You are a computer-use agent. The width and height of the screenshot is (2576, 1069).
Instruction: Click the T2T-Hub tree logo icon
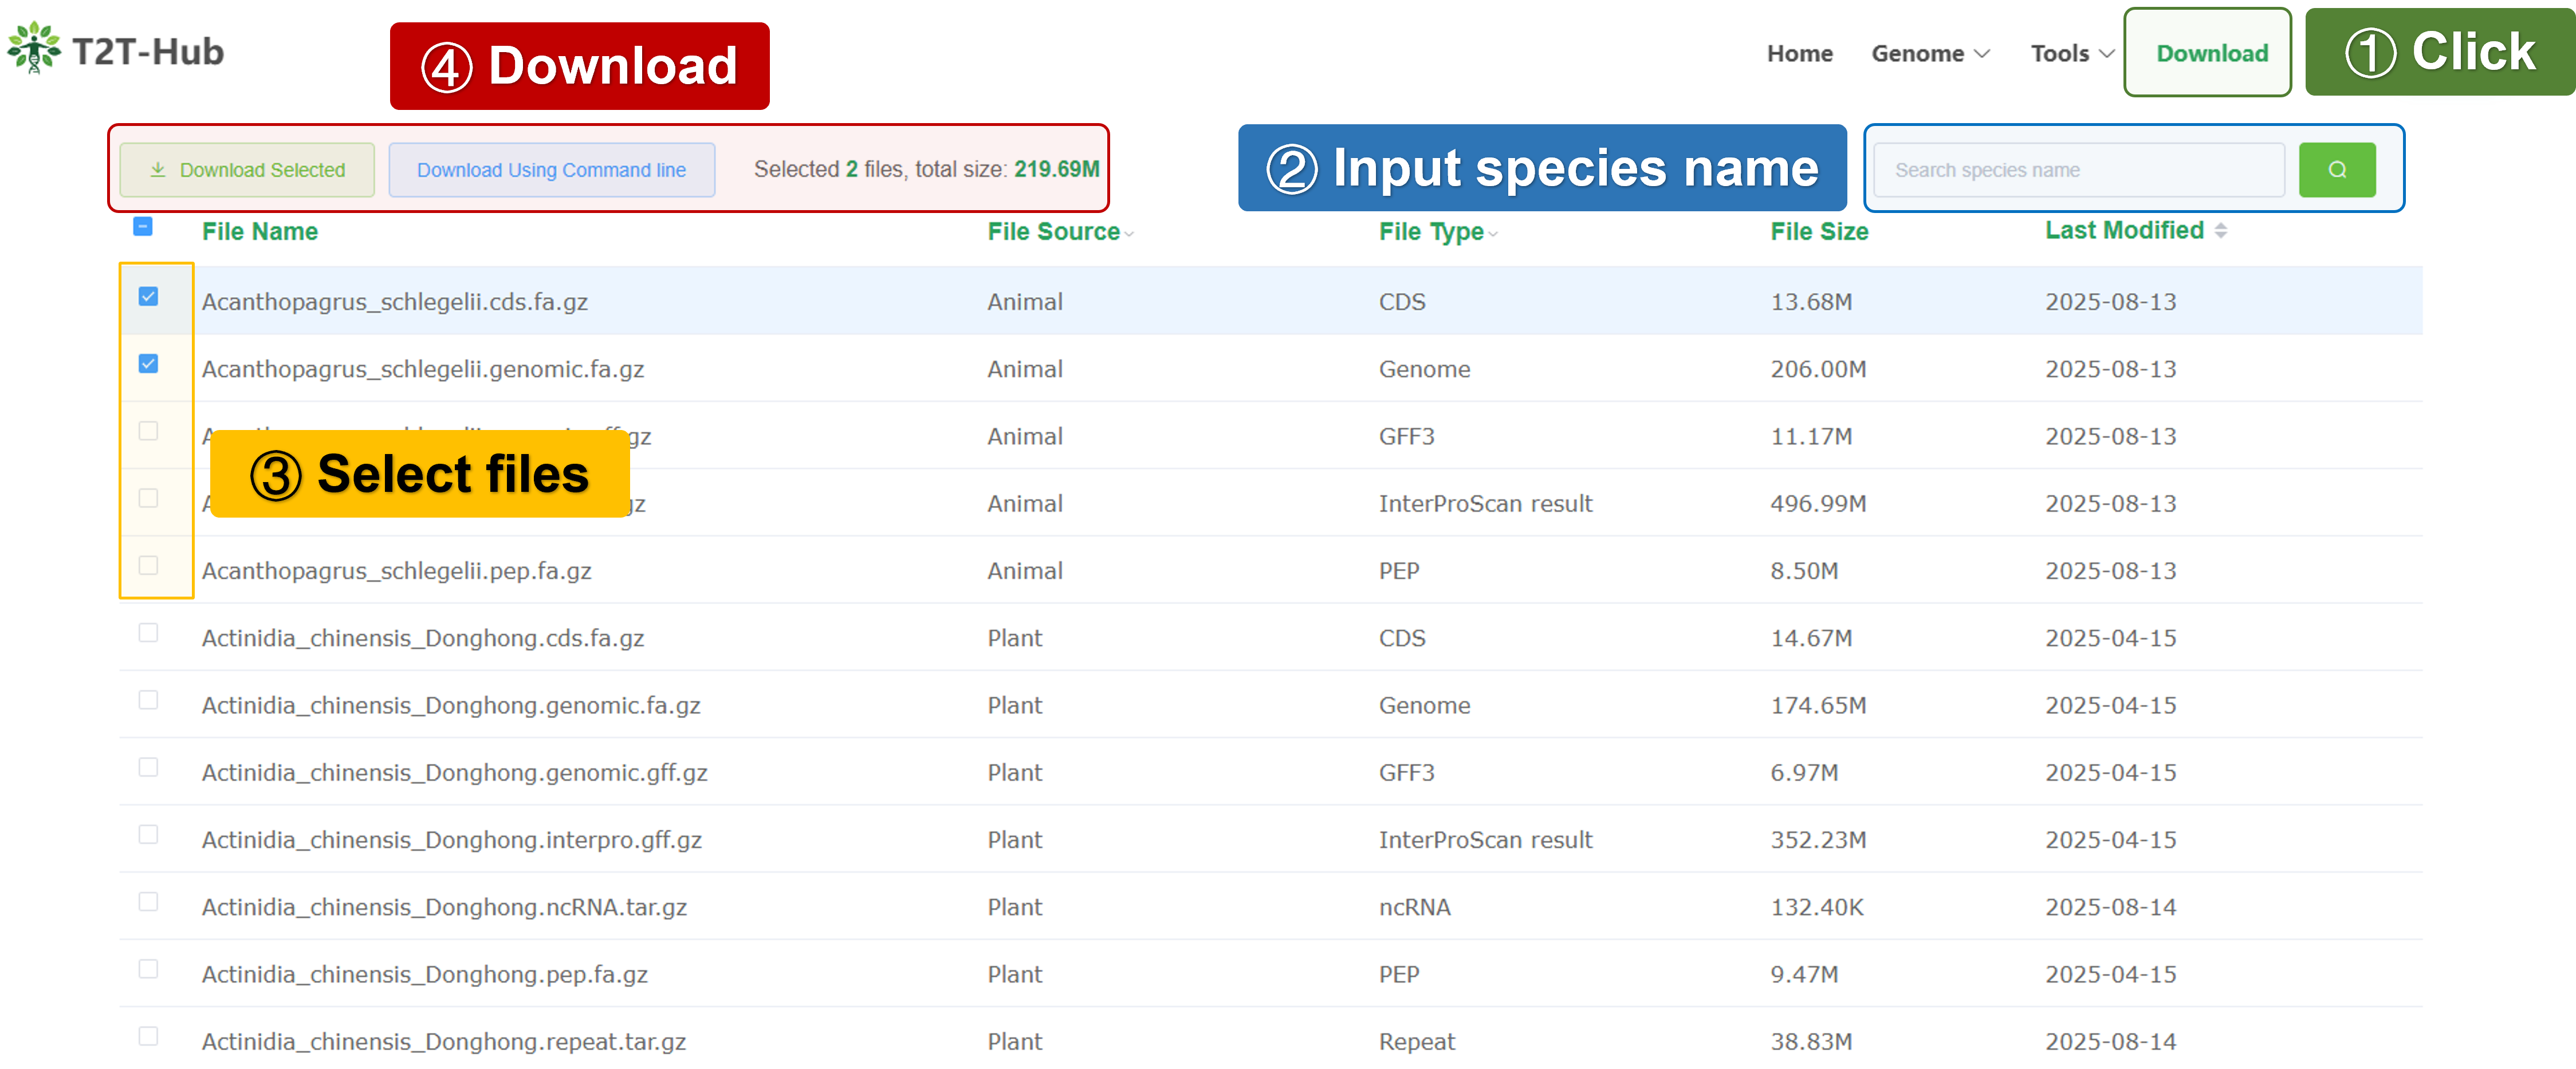(34, 48)
